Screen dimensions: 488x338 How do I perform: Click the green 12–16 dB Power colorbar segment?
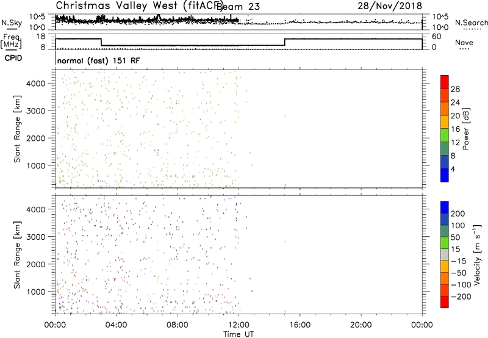445,135
